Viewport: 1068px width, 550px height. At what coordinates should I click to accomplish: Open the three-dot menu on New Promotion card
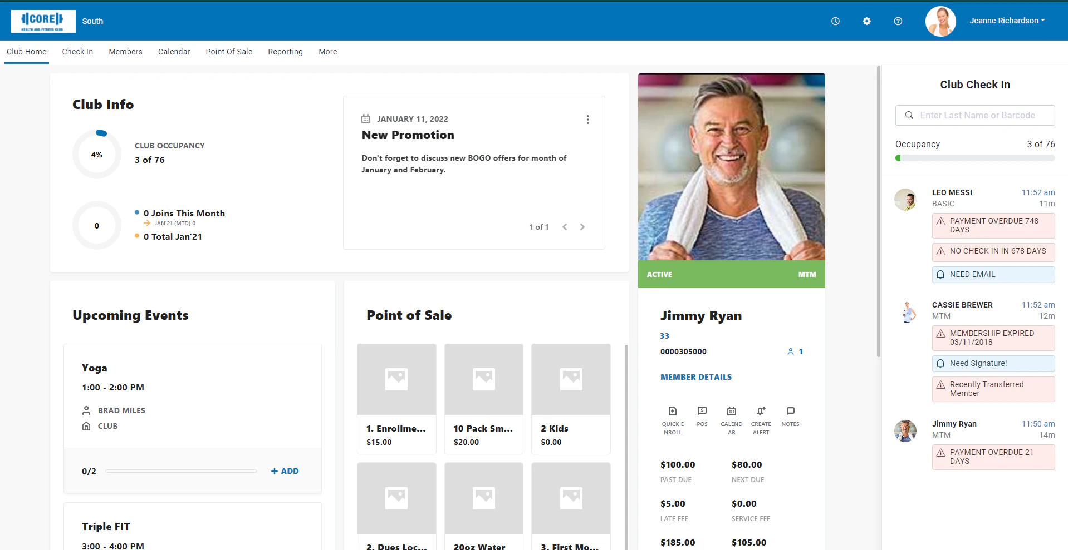[587, 119]
